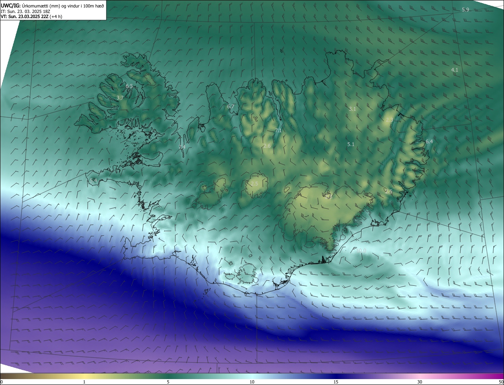This screenshot has width=504, height=385.
Task: Click the 'VT: Sun. 23.03.2025 22Z (+4 h)' line
Action: [31, 17]
